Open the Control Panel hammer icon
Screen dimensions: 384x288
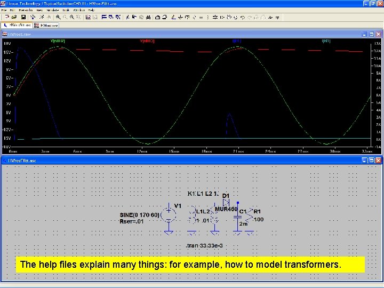pyautogui.click(x=33, y=17)
